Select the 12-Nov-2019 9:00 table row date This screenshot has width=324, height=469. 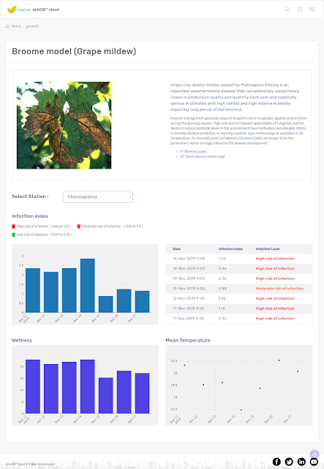pos(189,298)
